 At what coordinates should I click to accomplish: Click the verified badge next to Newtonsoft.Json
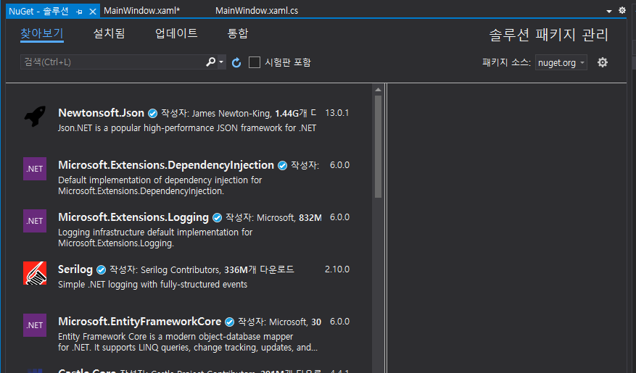pos(152,113)
